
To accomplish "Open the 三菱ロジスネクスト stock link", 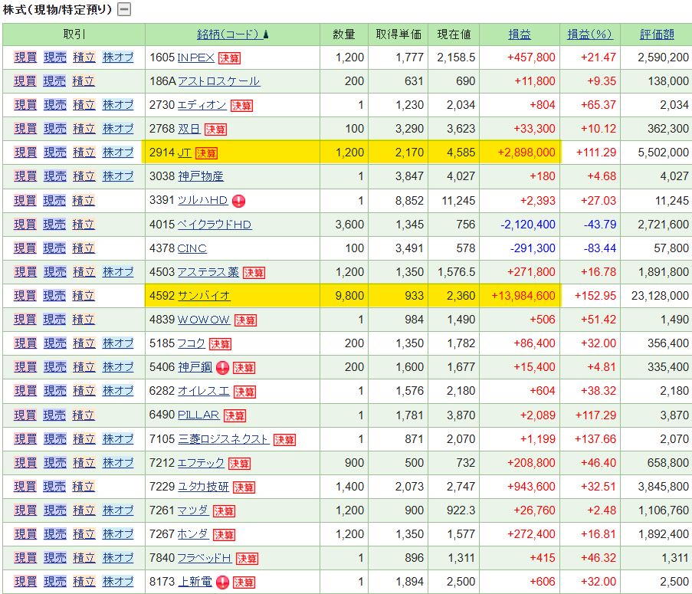I will tap(224, 440).
